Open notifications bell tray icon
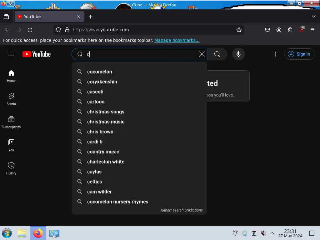Image resolution: width=320 pixels, height=240 pixels. pyautogui.click(x=235, y=233)
